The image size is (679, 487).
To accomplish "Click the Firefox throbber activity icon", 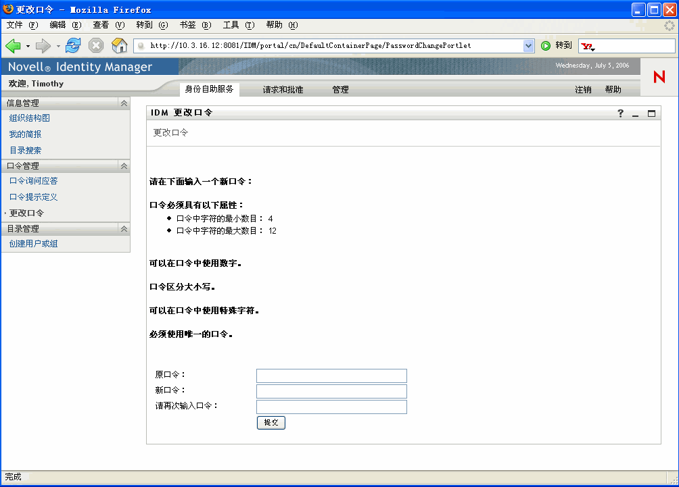I will [x=669, y=26].
